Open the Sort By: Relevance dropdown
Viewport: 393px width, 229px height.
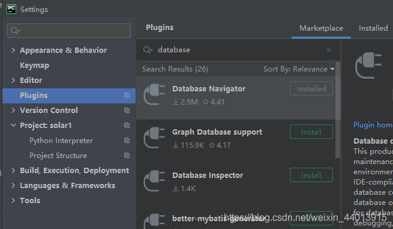click(299, 69)
